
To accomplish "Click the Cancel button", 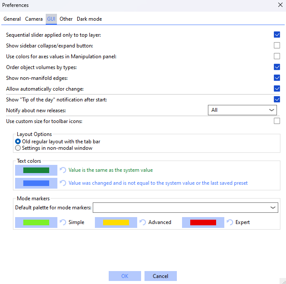I will [160, 276].
